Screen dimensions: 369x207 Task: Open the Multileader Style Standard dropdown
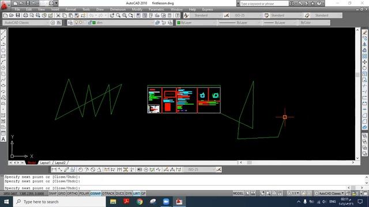click(x=326, y=16)
